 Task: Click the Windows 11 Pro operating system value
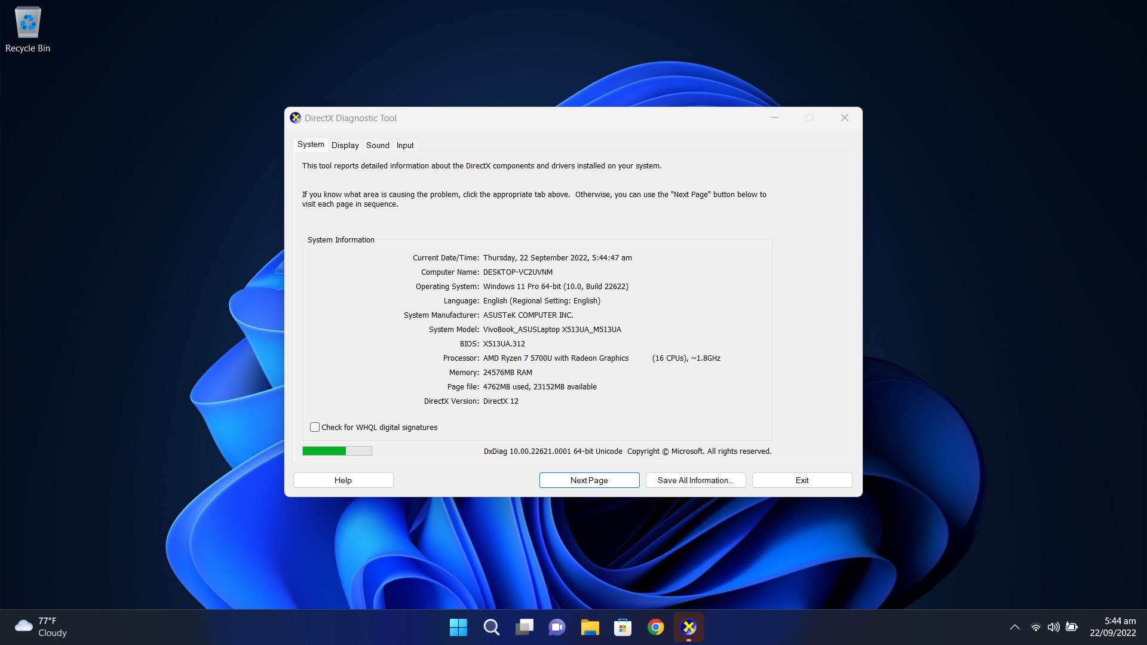click(556, 287)
